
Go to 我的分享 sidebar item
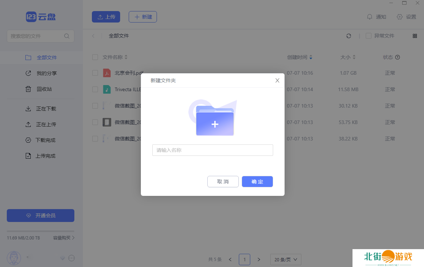(x=46, y=73)
